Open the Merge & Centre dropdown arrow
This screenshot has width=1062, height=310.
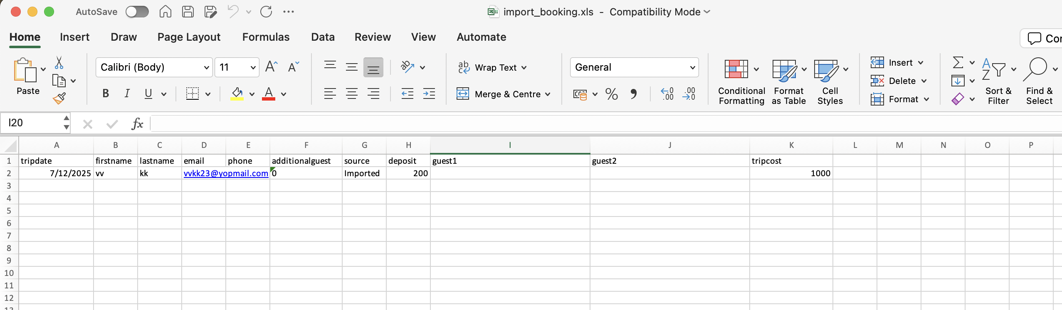548,94
